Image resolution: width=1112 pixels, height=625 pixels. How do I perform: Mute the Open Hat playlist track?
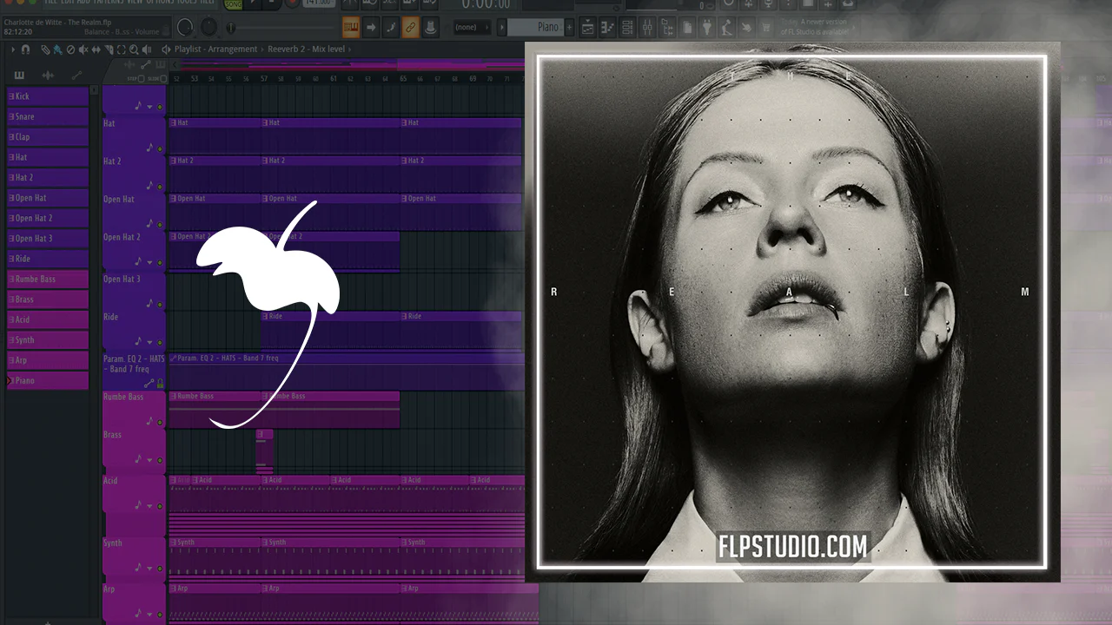click(x=159, y=225)
